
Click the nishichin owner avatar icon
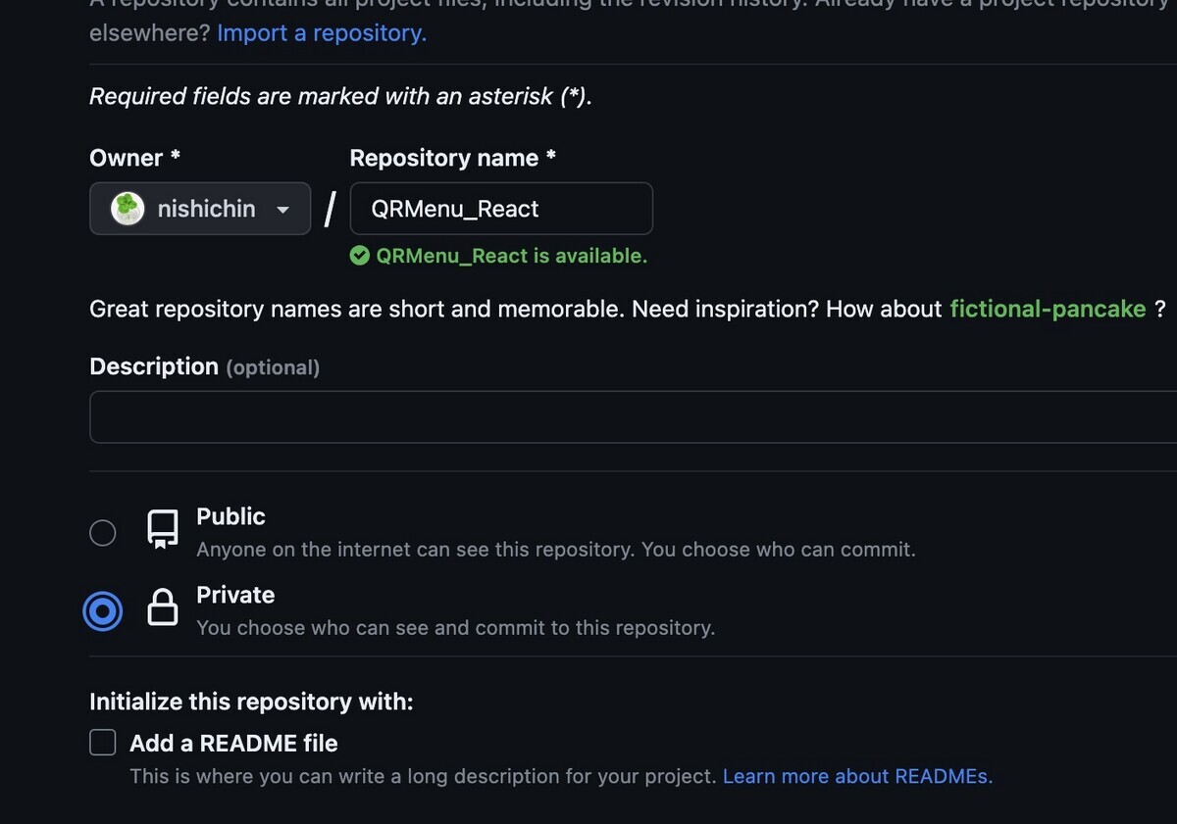128,209
